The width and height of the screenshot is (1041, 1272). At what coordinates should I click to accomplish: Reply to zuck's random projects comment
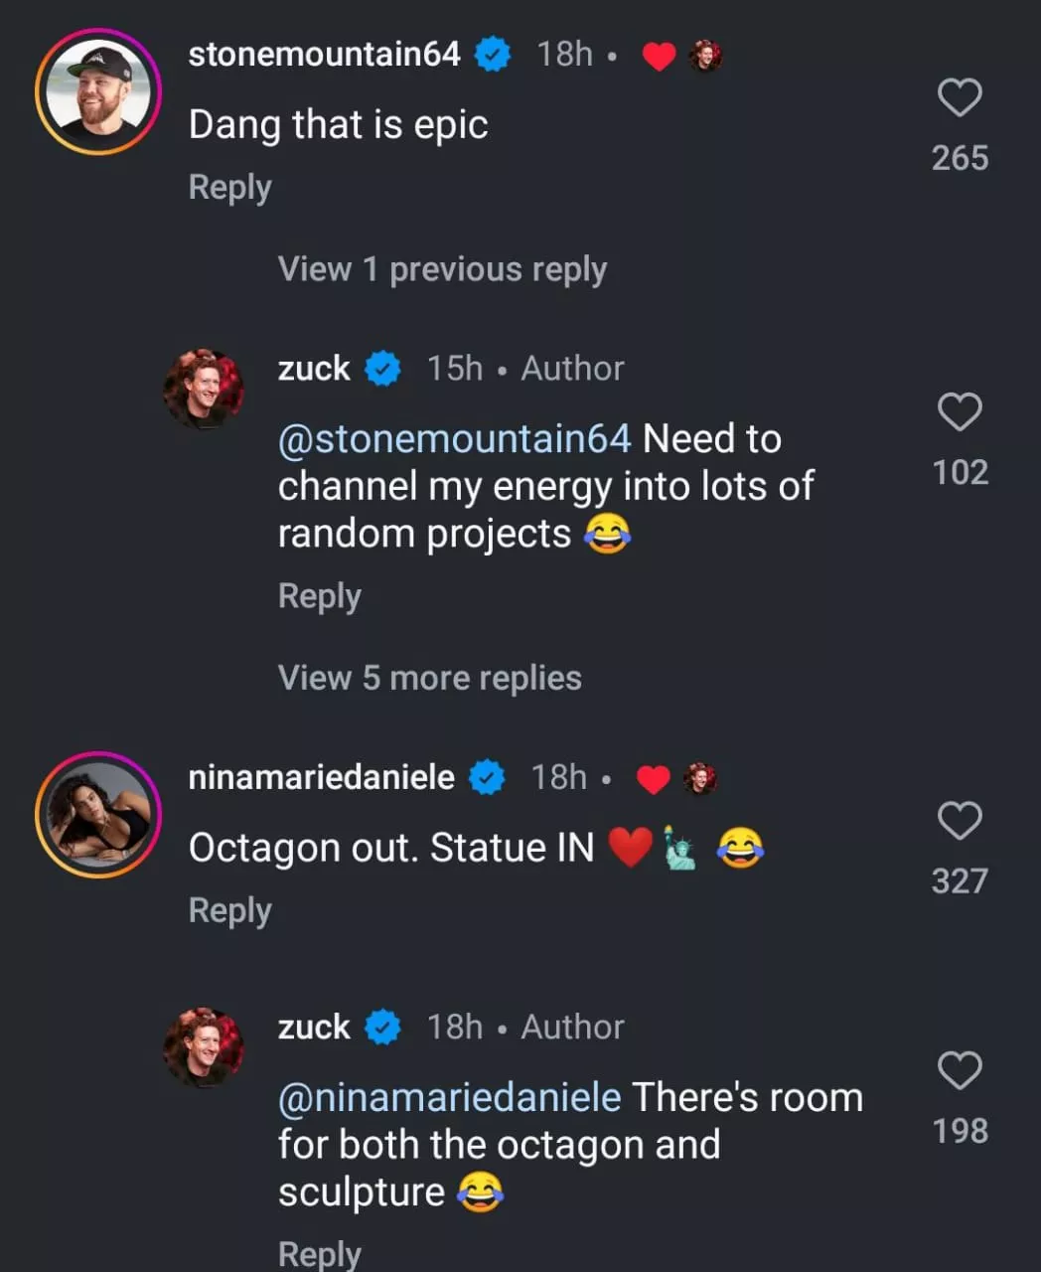click(319, 596)
